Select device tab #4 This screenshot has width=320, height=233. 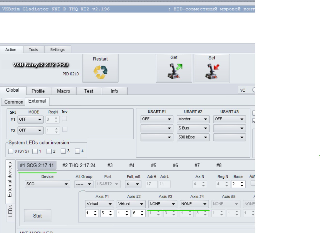pos(132,165)
